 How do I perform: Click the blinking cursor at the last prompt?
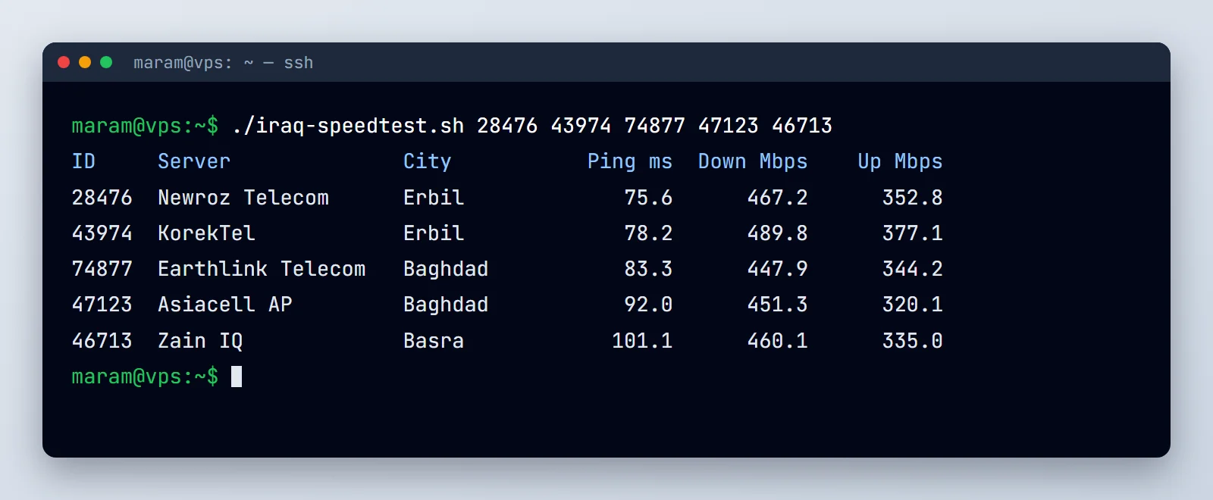[237, 377]
